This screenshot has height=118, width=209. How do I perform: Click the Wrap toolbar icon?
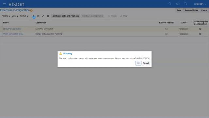[x=124, y=16]
